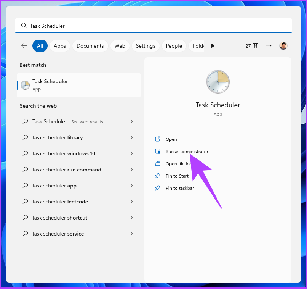Viewport: 307px width, 289px height.
Task: Expand the See web results chevron
Action: click(x=131, y=121)
